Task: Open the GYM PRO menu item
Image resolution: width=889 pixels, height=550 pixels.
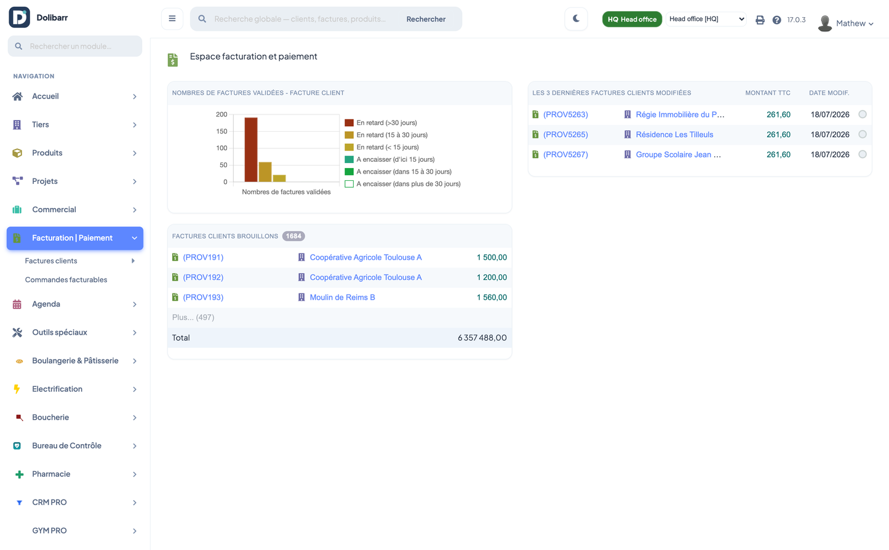Action: tap(75, 531)
